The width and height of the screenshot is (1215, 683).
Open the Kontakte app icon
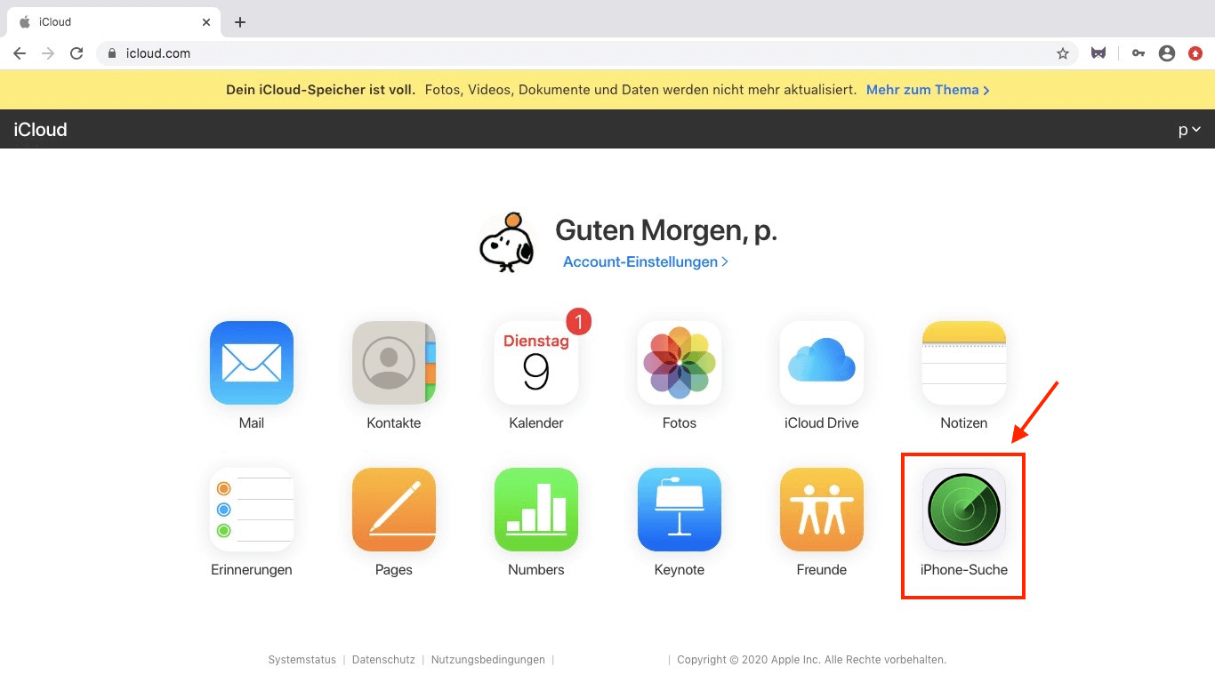pos(394,363)
